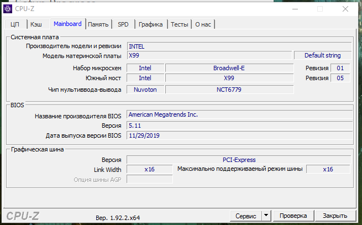362x225 pixels.
Task: Click the max supported x16 value
Action: coord(328,169)
